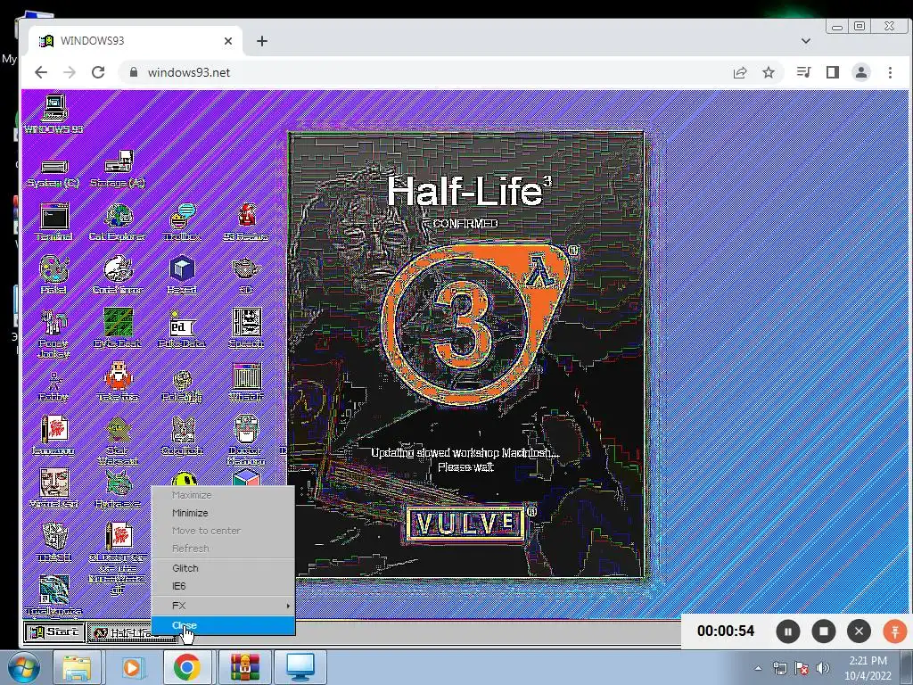The height and width of the screenshot is (685, 913).
Task: Open the Robby stick figure icon
Action: [x=54, y=387]
